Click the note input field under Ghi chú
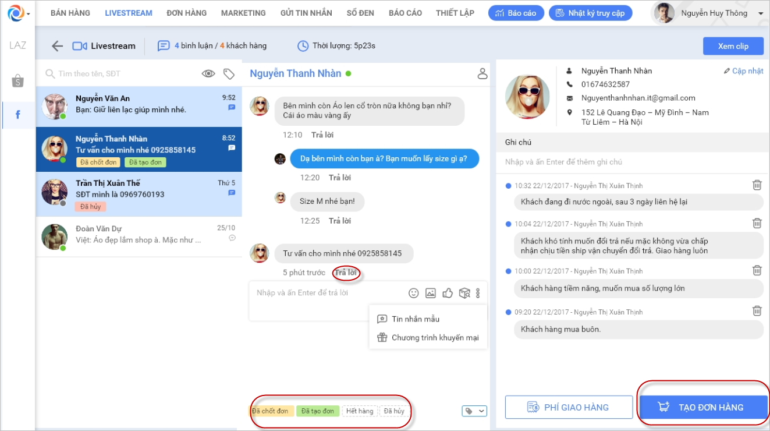770x431 pixels. coord(631,162)
